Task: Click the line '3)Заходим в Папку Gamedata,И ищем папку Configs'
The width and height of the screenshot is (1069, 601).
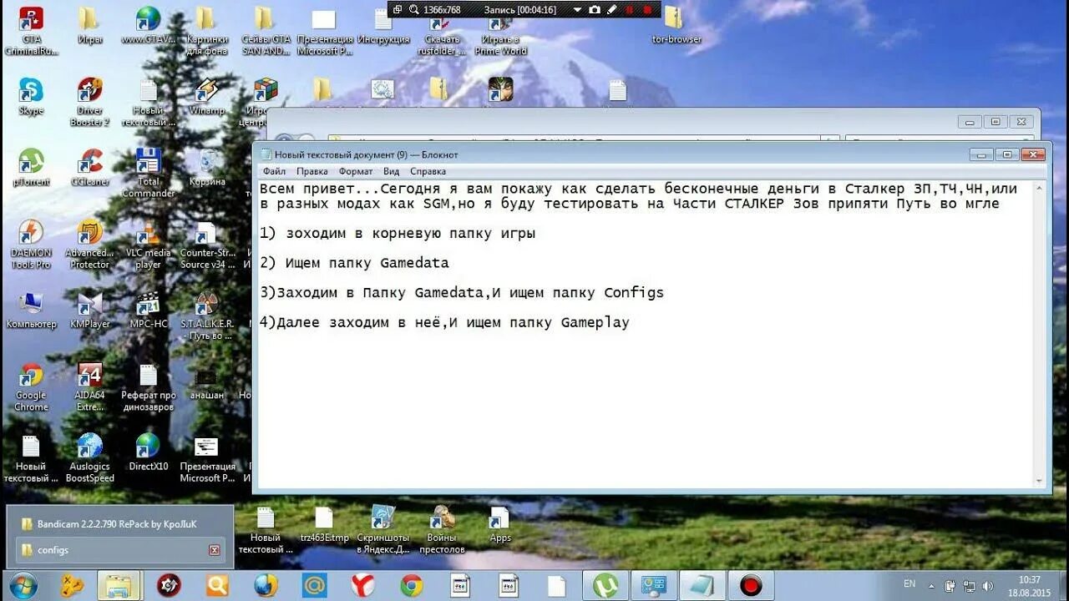Action: pyautogui.click(x=462, y=292)
